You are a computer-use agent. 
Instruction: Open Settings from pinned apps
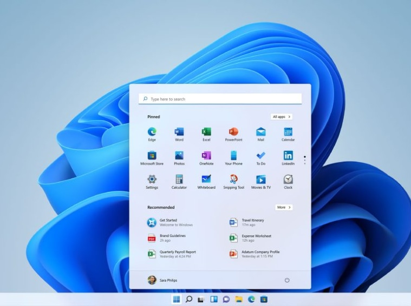pos(152,182)
